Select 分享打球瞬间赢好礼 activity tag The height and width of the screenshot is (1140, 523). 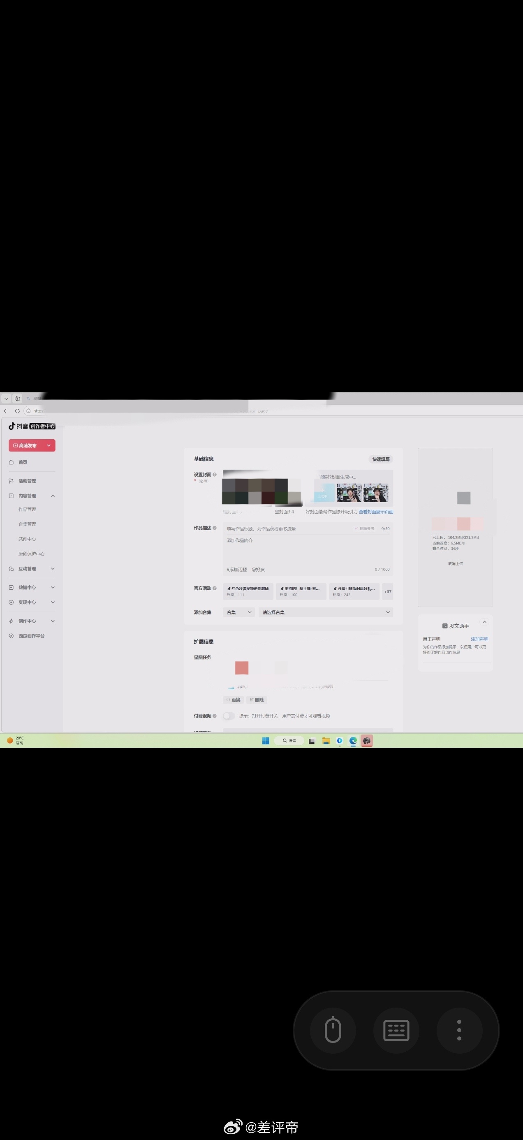(354, 591)
